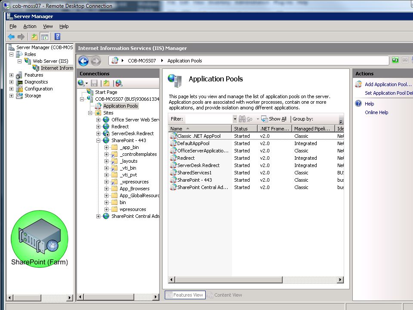This screenshot has height=310, width=413.
Task: Sort by the Status column header
Action: tap(245, 129)
